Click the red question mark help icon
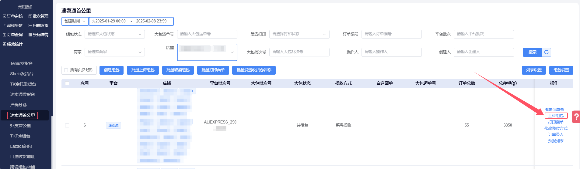The image size is (580, 169). [x=576, y=117]
